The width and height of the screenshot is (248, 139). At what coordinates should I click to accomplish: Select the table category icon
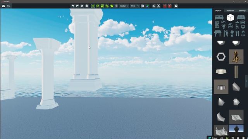(x=218, y=34)
